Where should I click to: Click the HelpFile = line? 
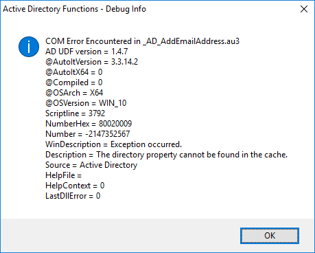pos(63,175)
